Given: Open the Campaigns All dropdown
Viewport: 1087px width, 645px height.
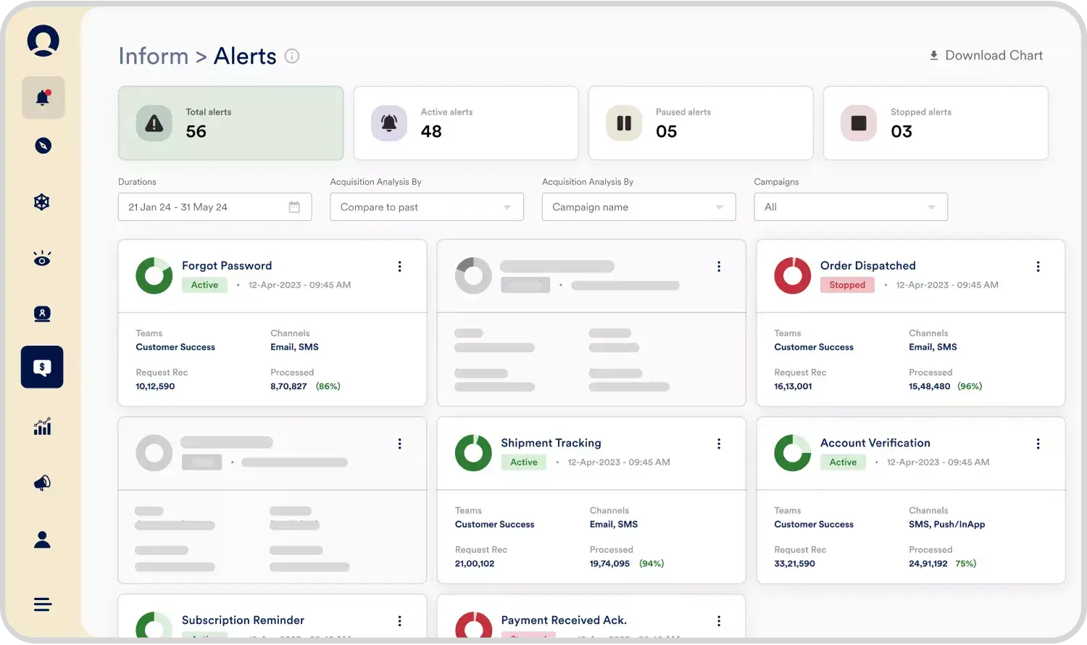Looking at the screenshot, I should pos(850,207).
